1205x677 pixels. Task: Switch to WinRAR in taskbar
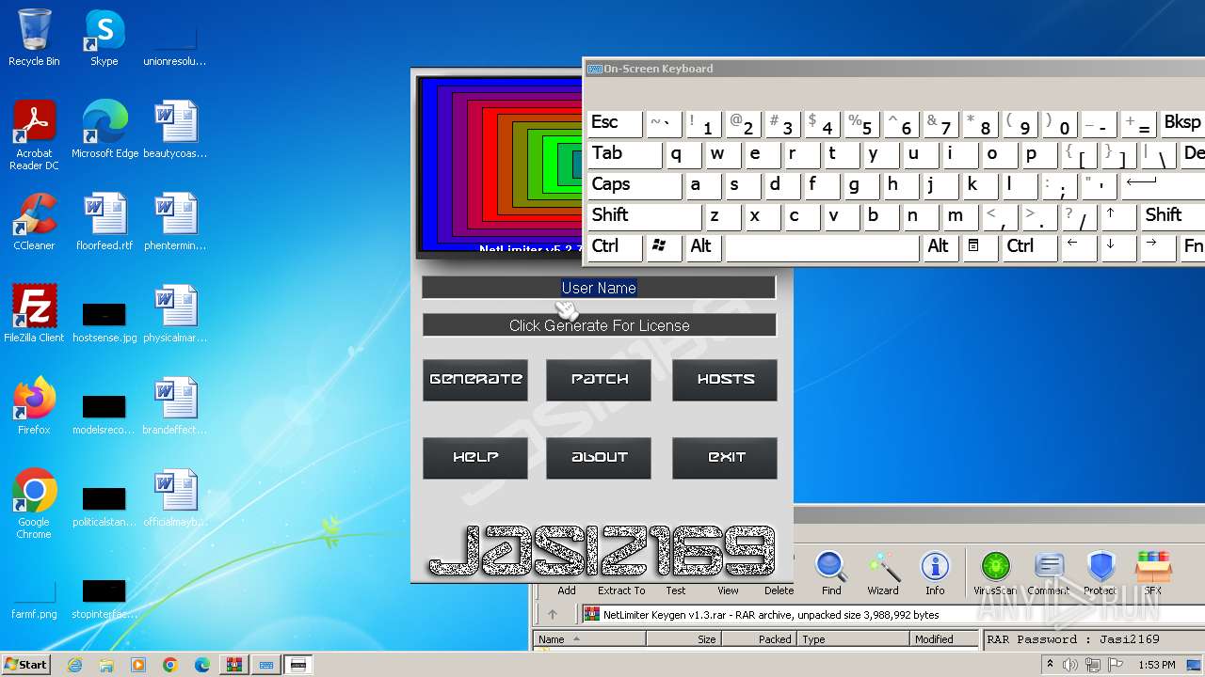pyautogui.click(x=233, y=665)
